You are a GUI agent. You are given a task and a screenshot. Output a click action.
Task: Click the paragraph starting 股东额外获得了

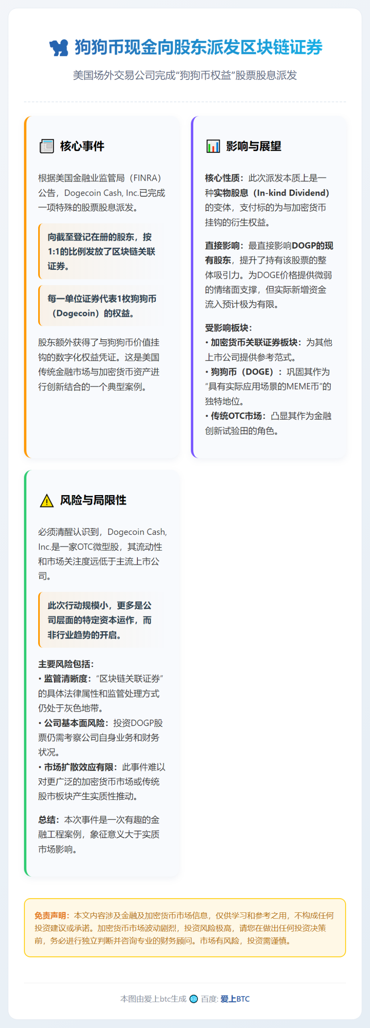pos(99,365)
